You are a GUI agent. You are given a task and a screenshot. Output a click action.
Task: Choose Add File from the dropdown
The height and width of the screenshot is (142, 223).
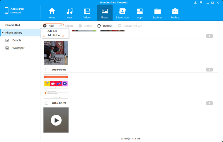coord(52,31)
